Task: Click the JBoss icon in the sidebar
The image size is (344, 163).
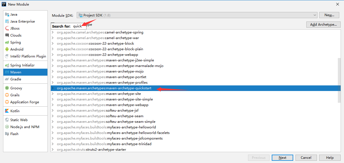Action: [x=7, y=28]
